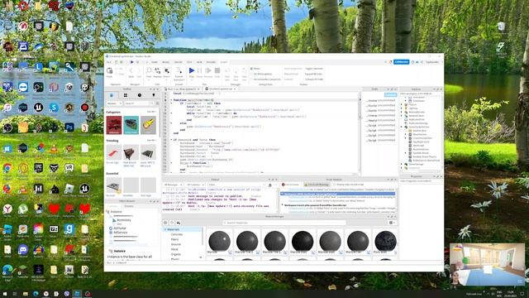Click the first Material Manager toolbar icon

click(x=165, y=223)
